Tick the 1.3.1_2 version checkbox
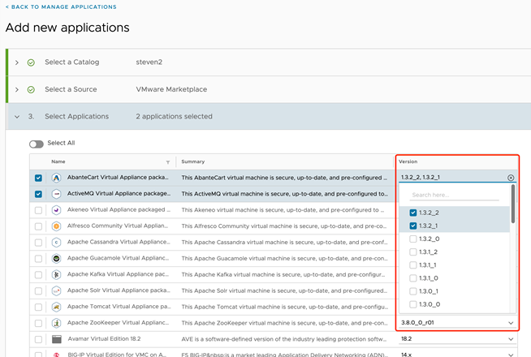This screenshot has height=357, width=531. 413,252
